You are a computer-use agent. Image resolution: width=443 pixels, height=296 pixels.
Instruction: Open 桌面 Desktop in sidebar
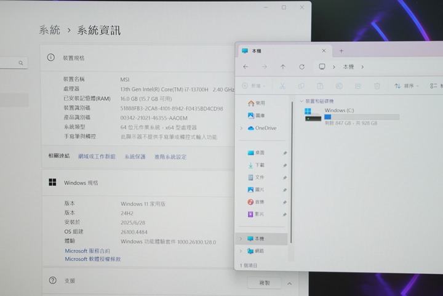(256, 153)
